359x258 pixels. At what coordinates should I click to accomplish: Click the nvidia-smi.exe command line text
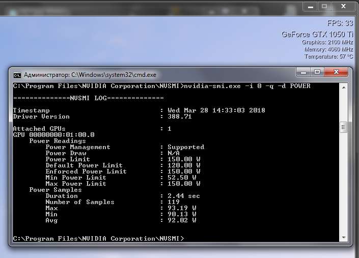(247, 86)
